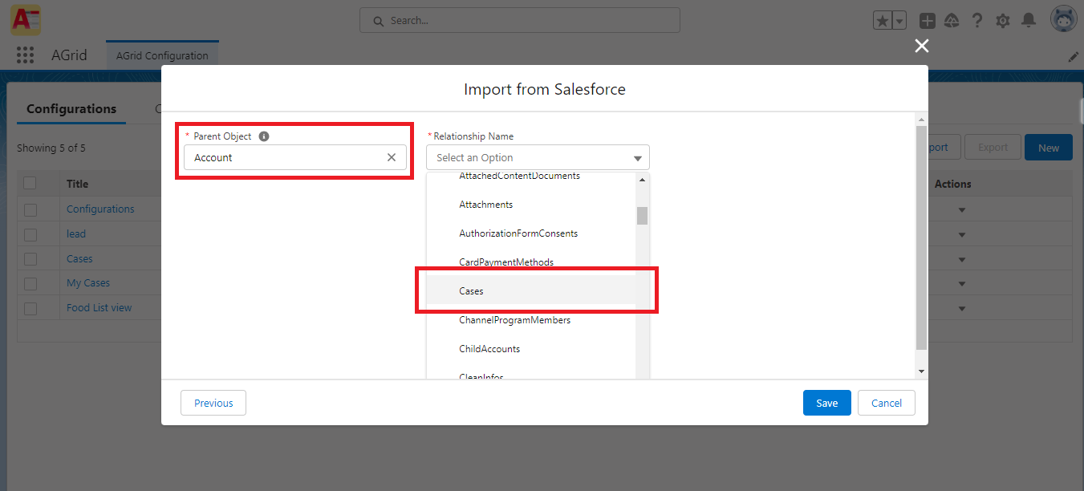
Task: Open the Food List view link
Action: pyautogui.click(x=99, y=308)
